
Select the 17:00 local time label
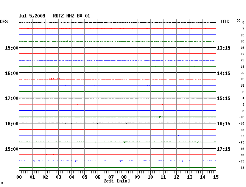pyautogui.click(x=12, y=98)
